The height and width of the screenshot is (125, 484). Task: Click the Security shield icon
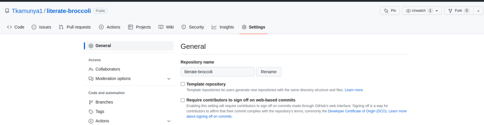[x=184, y=27]
